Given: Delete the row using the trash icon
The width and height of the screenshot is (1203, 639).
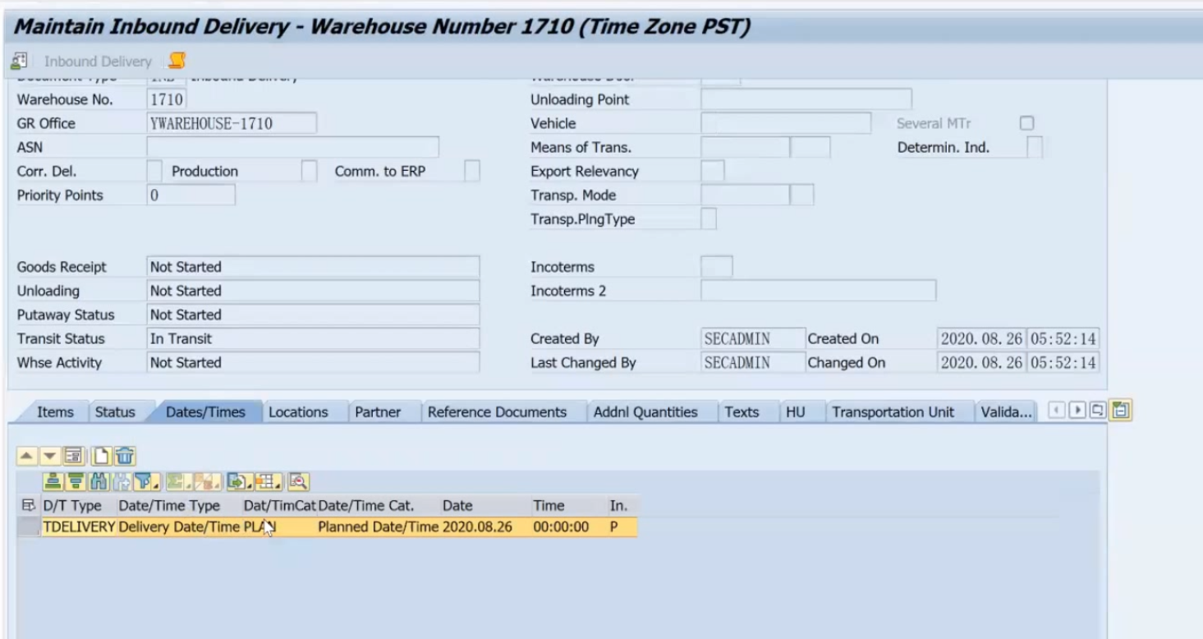Looking at the screenshot, I should (x=124, y=455).
